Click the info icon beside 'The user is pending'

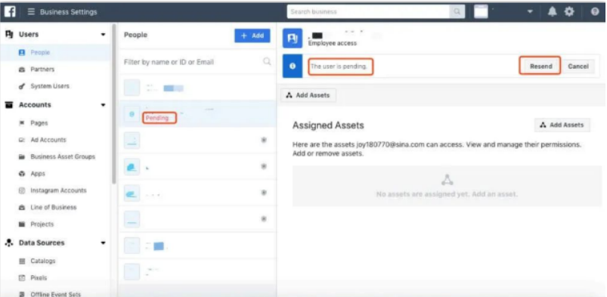[293, 67]
